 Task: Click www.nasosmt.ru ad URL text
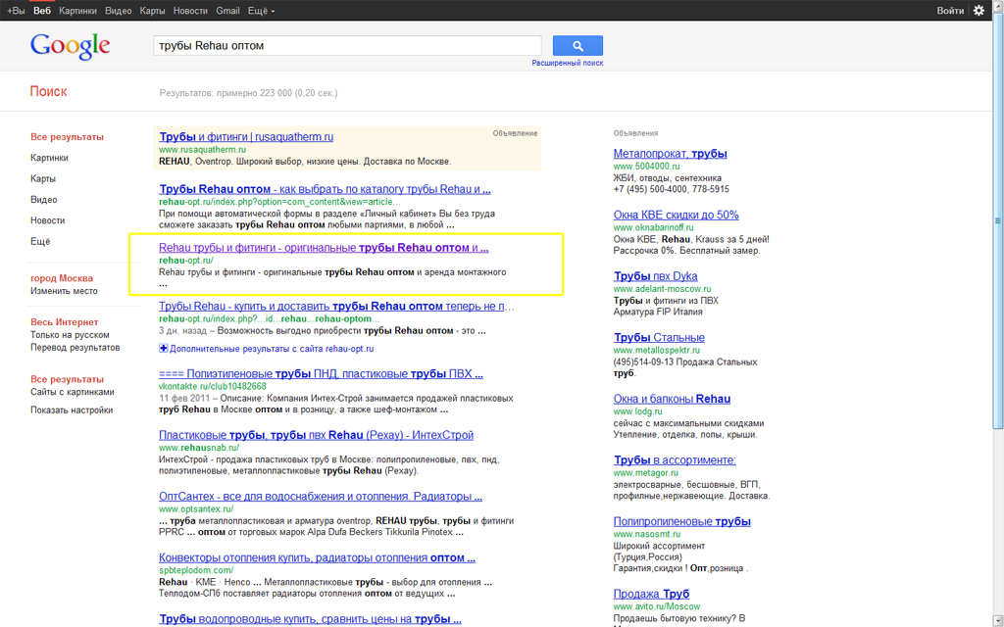[x=647, y=534]
